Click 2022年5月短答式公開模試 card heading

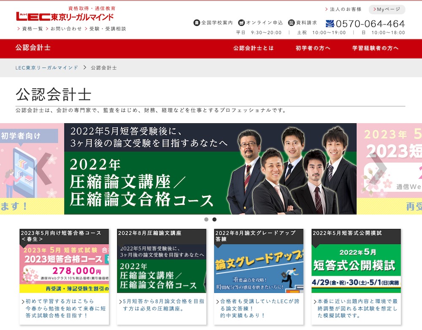pos(347,233)
